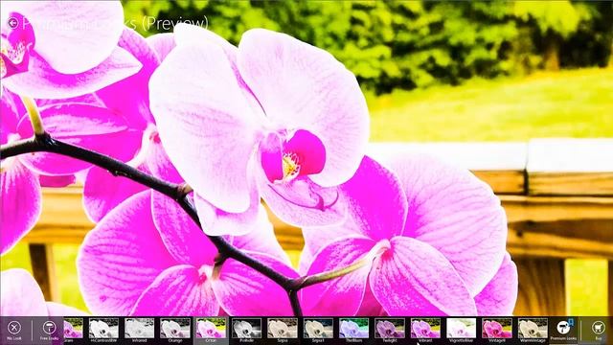Apply the WarmVintage look thumbnail
Image resolution: width=613 pixels, height=345 pixels.
pyautogui.click(x=533, y=328)
